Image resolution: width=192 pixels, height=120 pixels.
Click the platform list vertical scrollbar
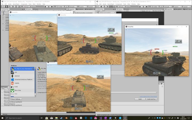pos(35,82)
